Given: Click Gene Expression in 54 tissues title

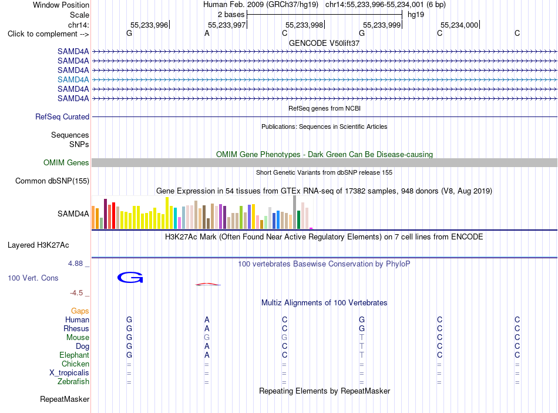Looking at the screenshot, I should coord(324,191).
